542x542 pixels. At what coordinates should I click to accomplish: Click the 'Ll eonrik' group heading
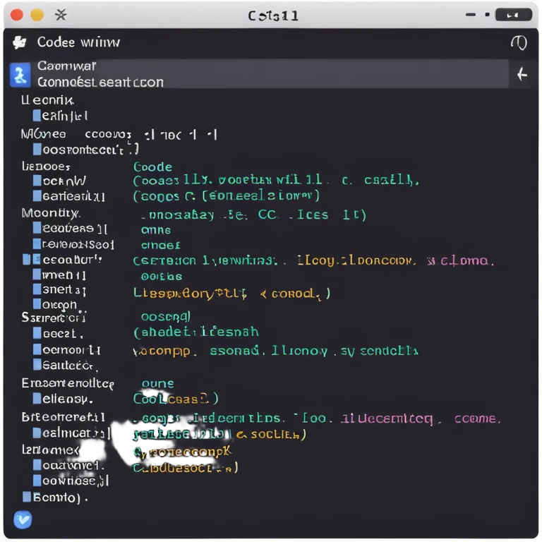click(x=47, y=100)
